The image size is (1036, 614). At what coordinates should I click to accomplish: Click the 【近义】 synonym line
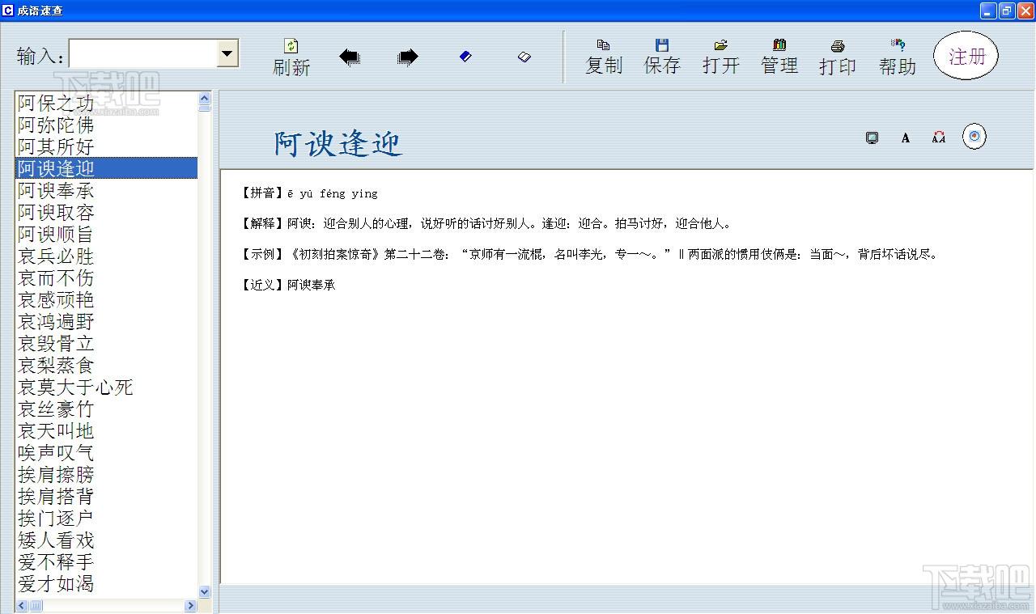[x=287, y=285]
